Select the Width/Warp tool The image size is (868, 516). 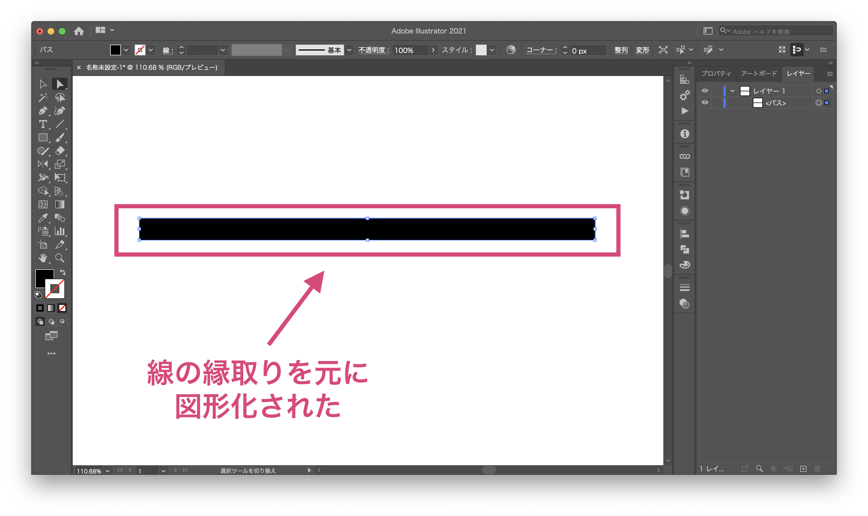43,178
